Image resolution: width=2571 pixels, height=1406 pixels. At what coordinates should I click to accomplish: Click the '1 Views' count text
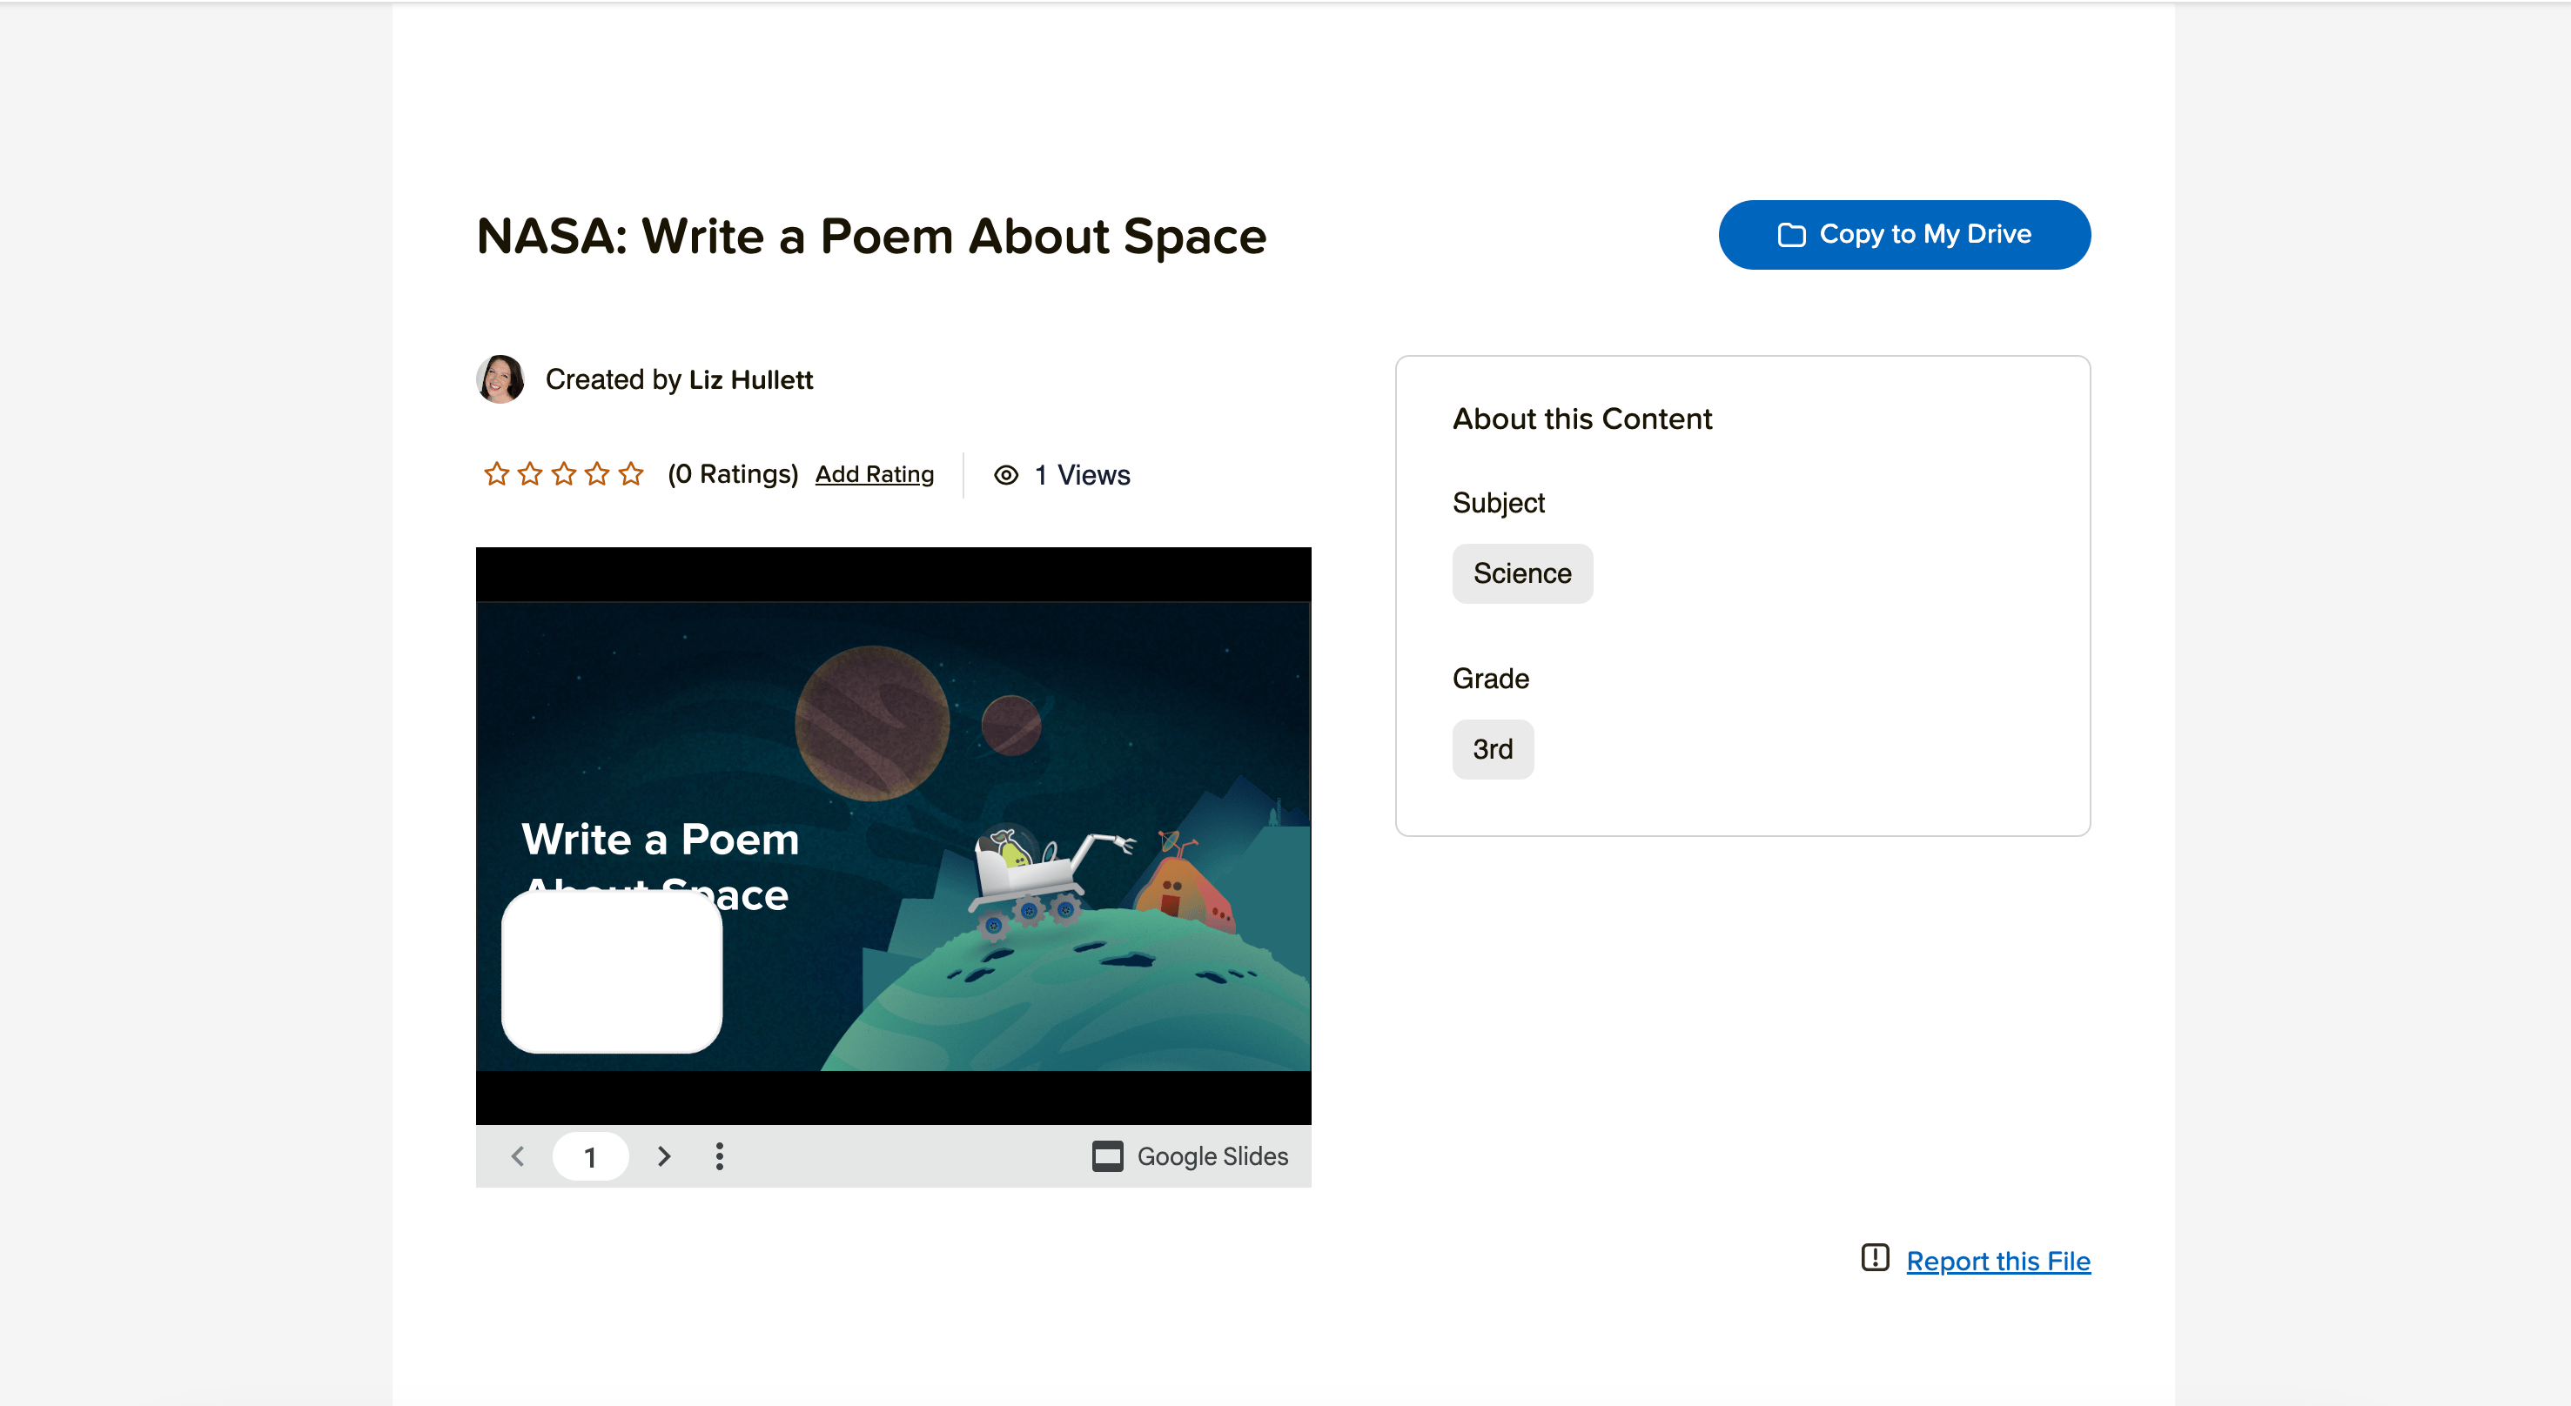(1082, 475)
